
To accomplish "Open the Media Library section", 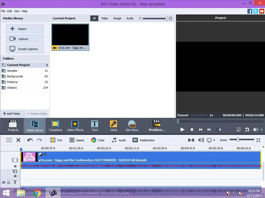I will 35,126.
